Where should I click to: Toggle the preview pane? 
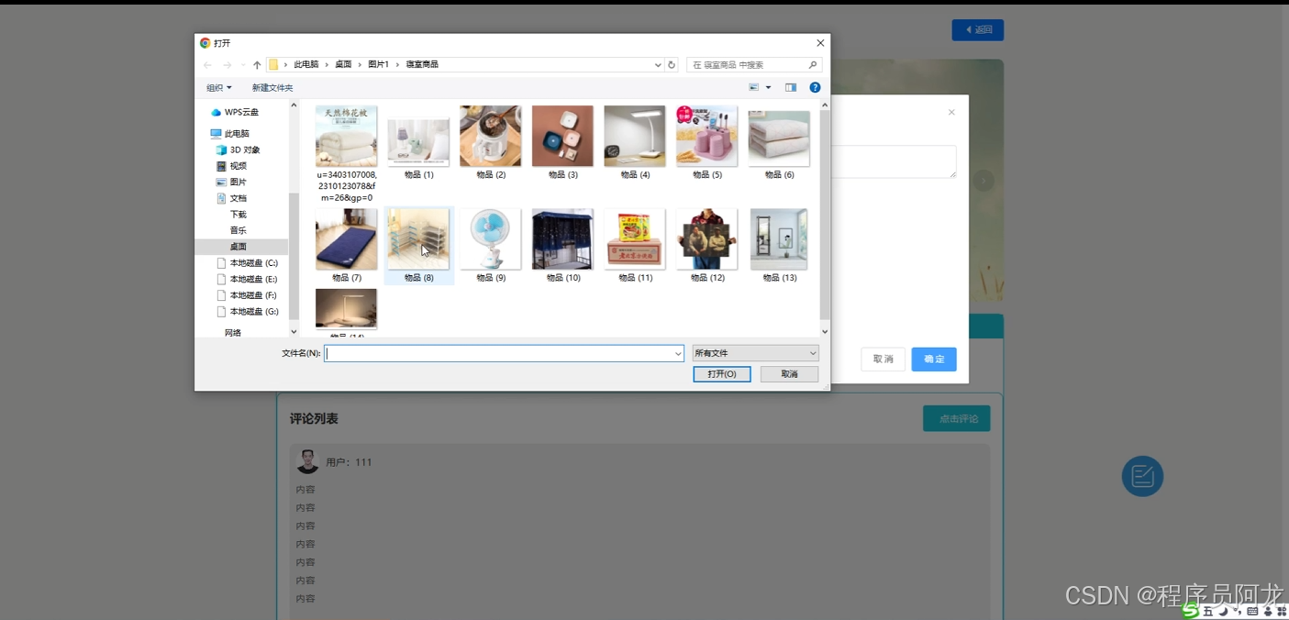tap(791, 88)
